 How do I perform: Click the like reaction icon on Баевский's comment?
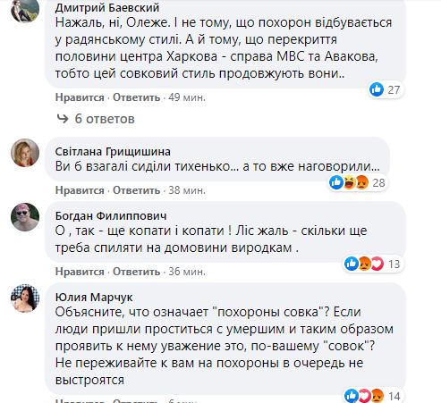click(377, 89)
